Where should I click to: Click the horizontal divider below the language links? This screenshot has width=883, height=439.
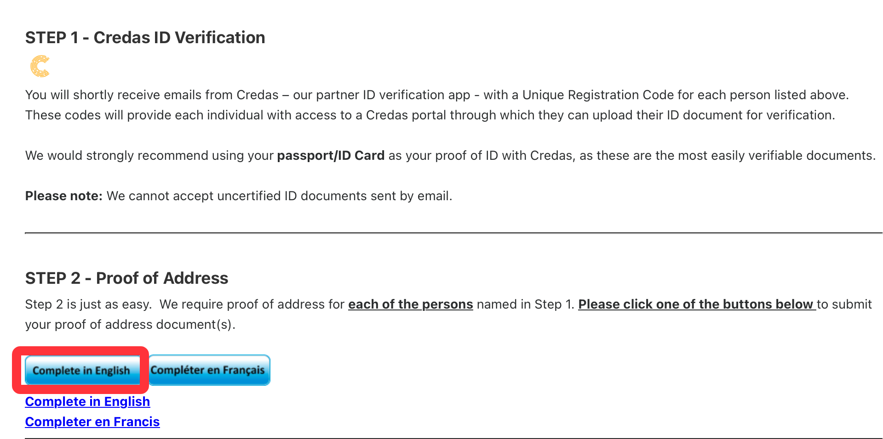(x=453, y=438)
